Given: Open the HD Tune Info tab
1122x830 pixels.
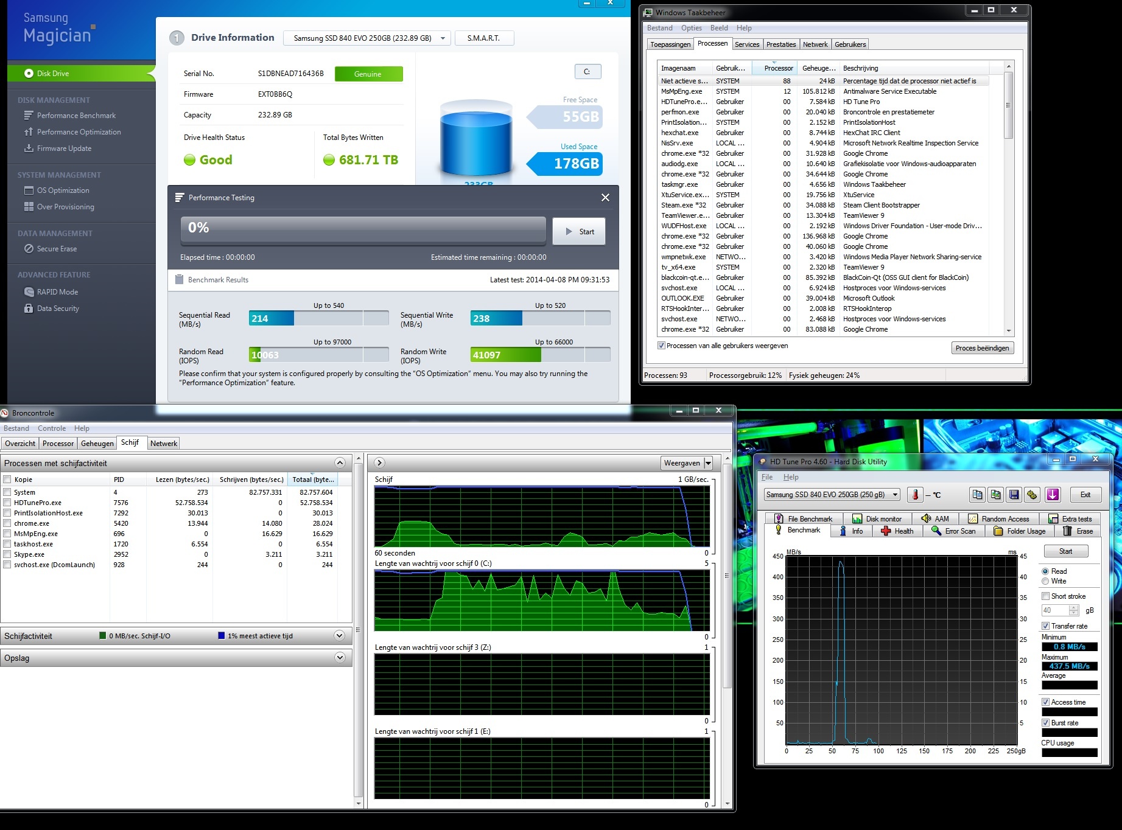Looking at the screenshot, I should (x=851, y=531).
